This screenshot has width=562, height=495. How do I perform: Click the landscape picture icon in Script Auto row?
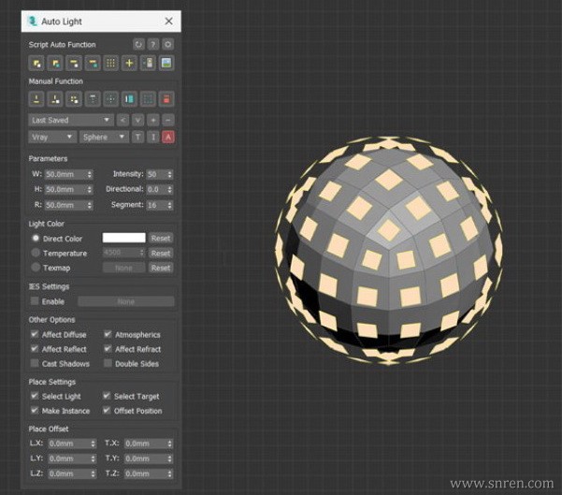click(167, 63)
